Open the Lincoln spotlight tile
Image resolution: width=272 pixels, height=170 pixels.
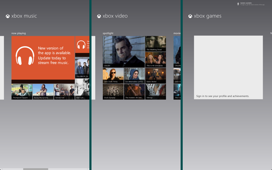[124, 52]
